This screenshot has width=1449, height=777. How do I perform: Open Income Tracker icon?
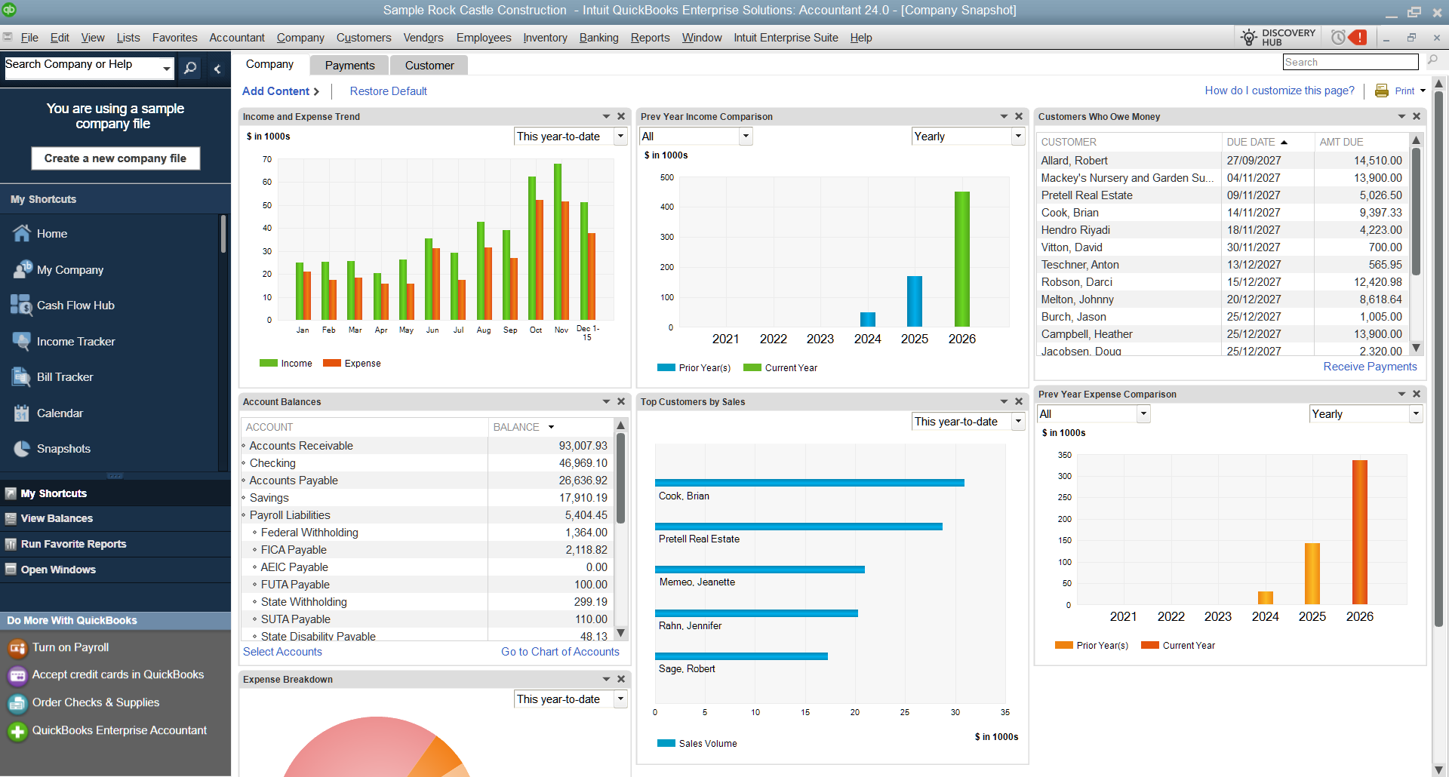21,341
